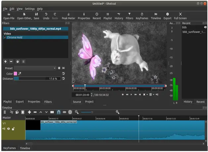This screenshot has height=152, width=208.
Task: Open the Open File toolbar button
Action: point(9,16)
